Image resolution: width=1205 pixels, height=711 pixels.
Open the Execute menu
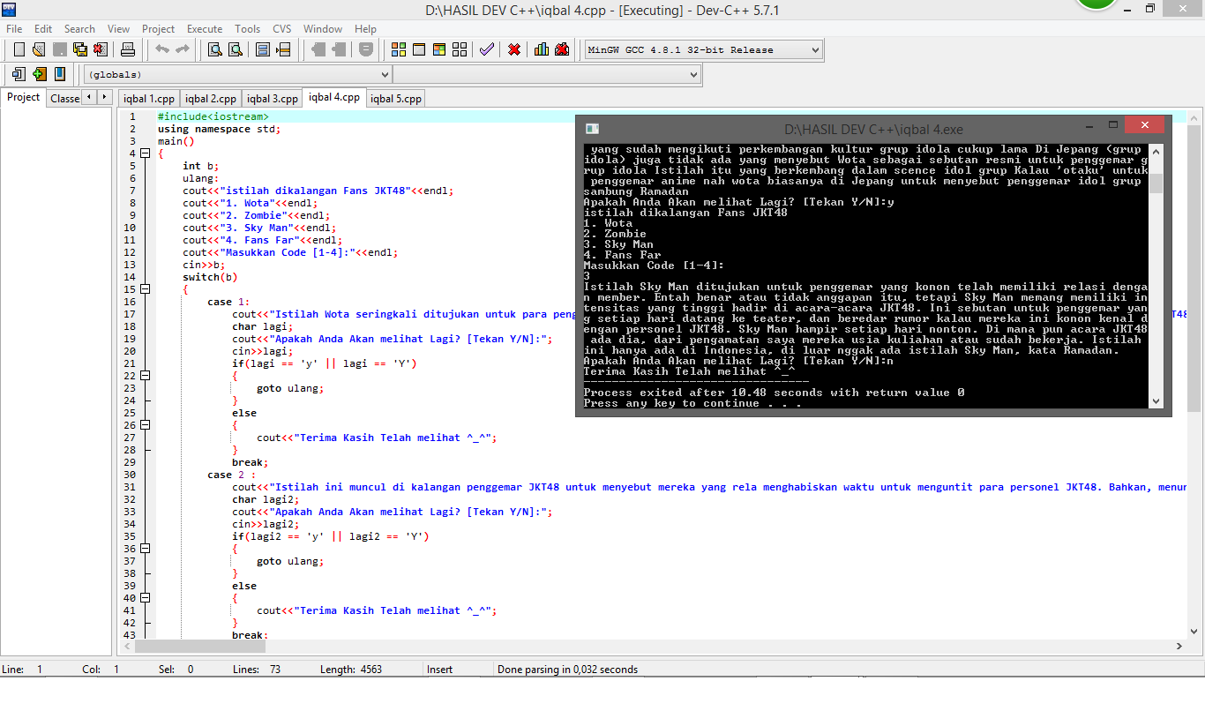[x=205, y=29]
